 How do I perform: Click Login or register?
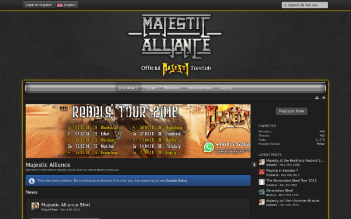[38, 5]
